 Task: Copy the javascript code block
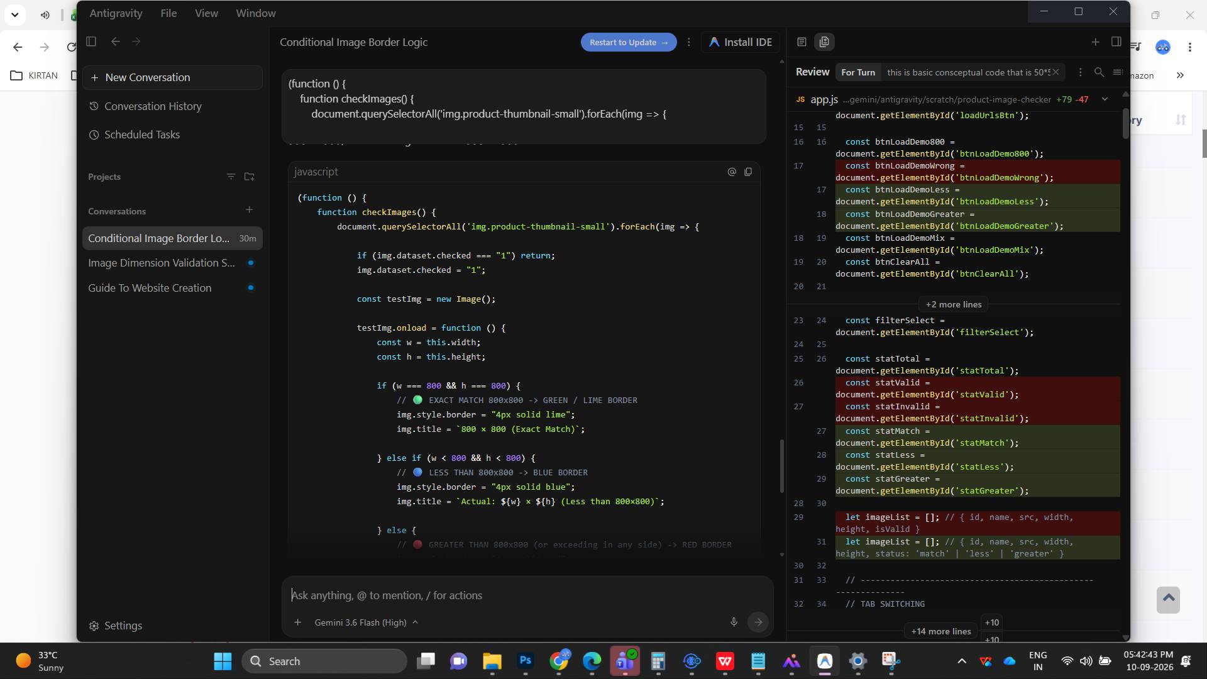click(x=748, y=172)
